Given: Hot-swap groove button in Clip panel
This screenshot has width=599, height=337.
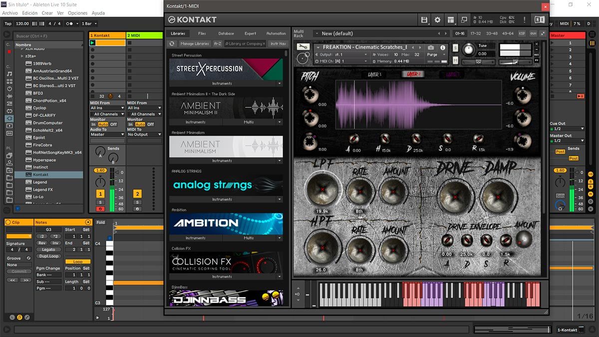Looking at the screenshot, I should (28, 258).
